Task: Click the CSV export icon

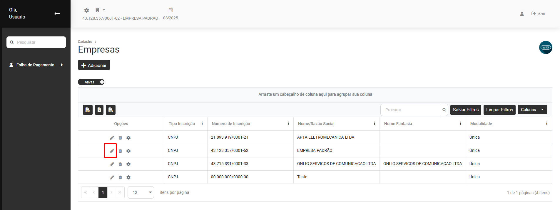Action: [x=111, y=110]
